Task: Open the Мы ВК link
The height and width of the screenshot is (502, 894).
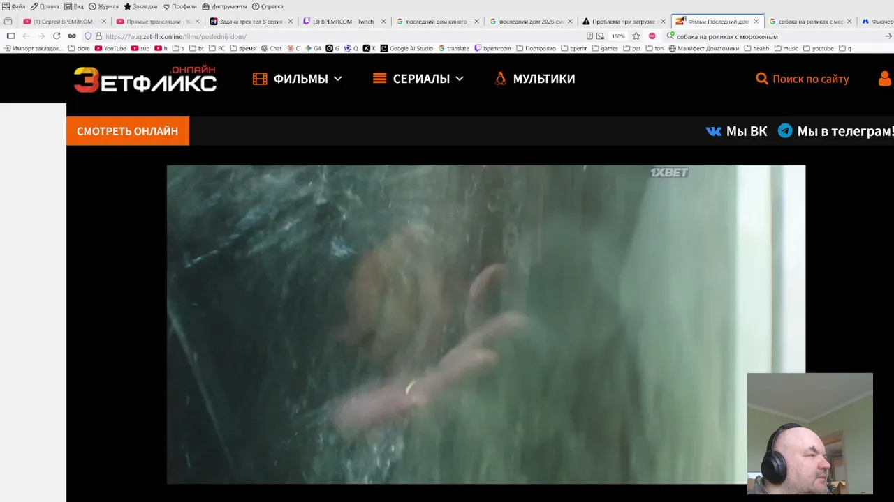Action: tap(737, 131)
